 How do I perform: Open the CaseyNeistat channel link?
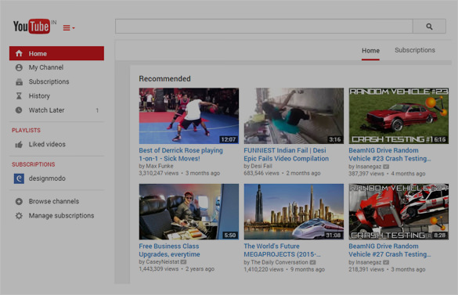[162, 261]
